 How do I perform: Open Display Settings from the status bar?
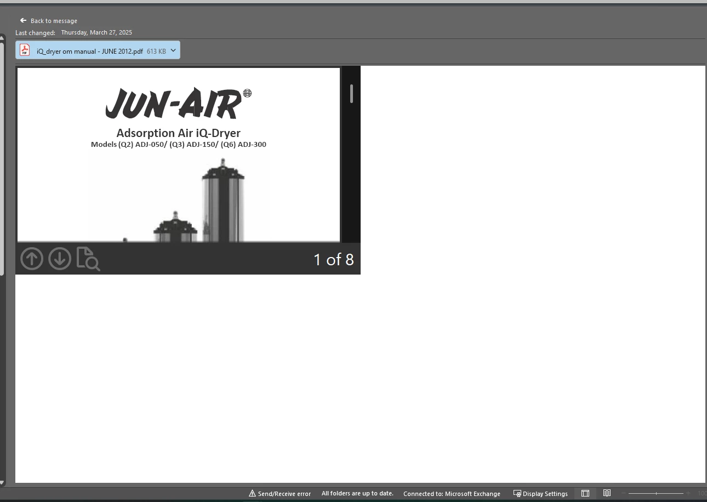point(540,493)
